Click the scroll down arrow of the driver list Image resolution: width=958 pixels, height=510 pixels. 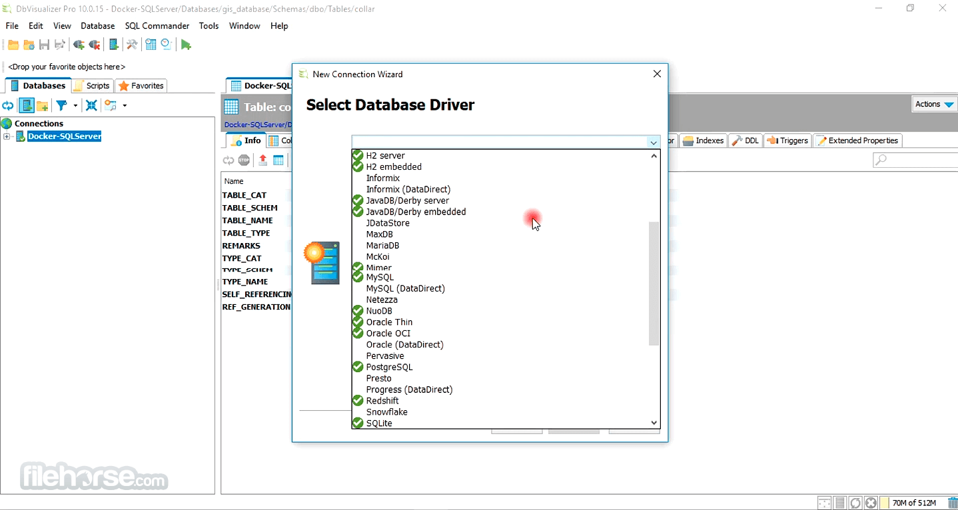[x=654, y=423]
